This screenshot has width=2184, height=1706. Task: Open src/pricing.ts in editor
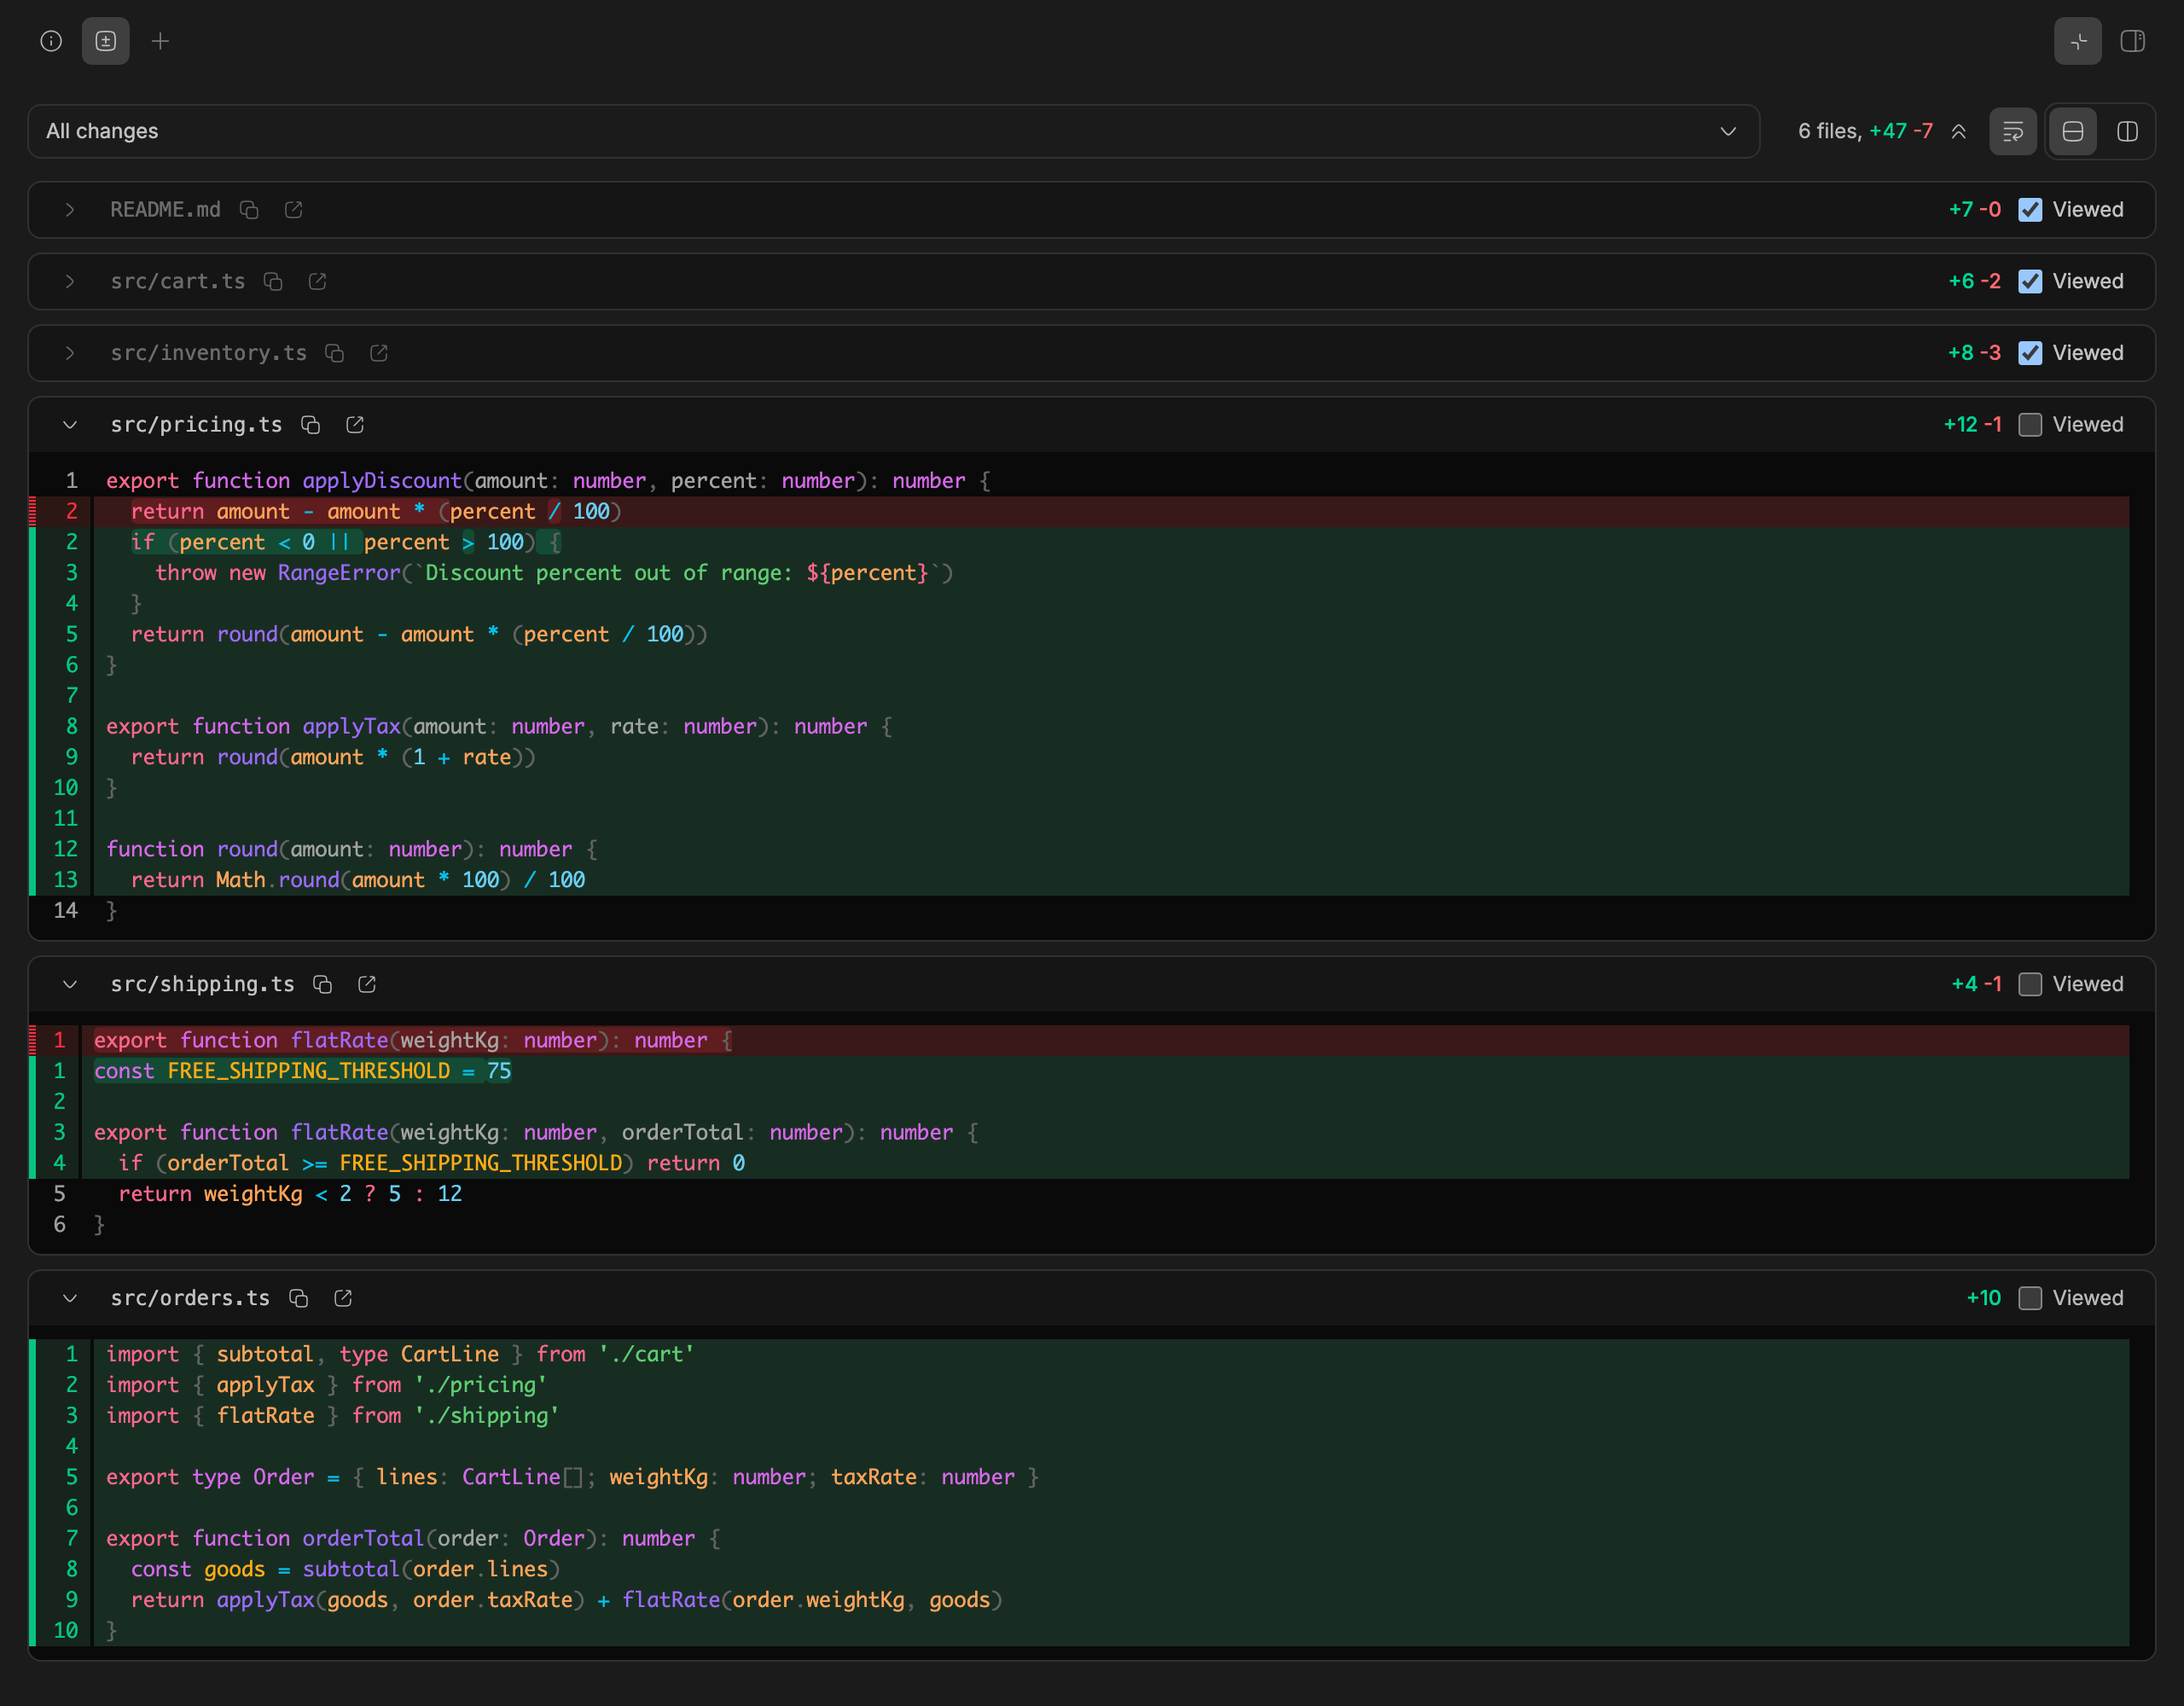pos(355,425)
